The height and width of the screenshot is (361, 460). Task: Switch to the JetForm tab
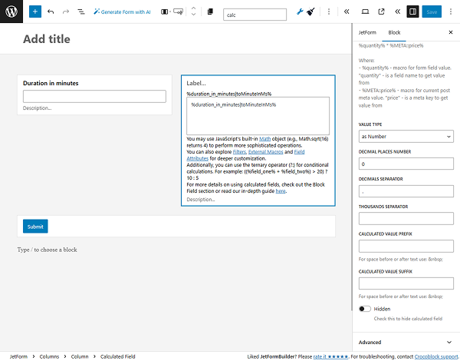coord(368,33)
